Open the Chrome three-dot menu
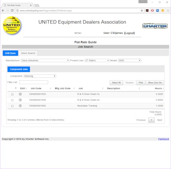Screen dimensions: 171x169 [168, 11]
